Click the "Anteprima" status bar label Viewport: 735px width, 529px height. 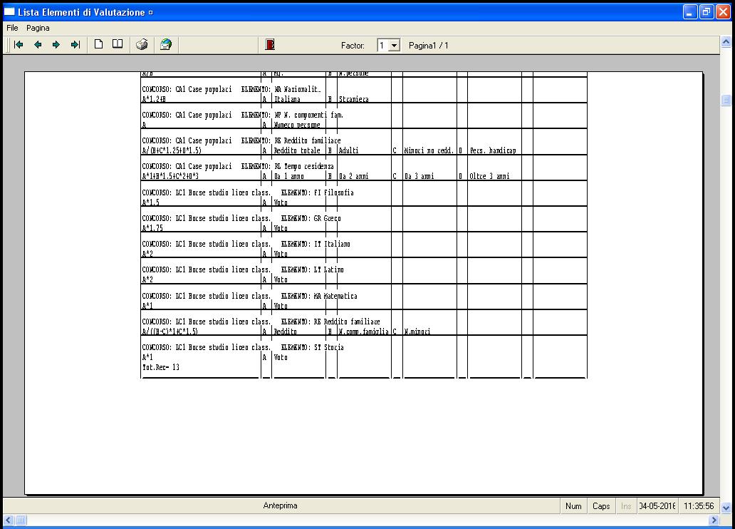(281, 505)
